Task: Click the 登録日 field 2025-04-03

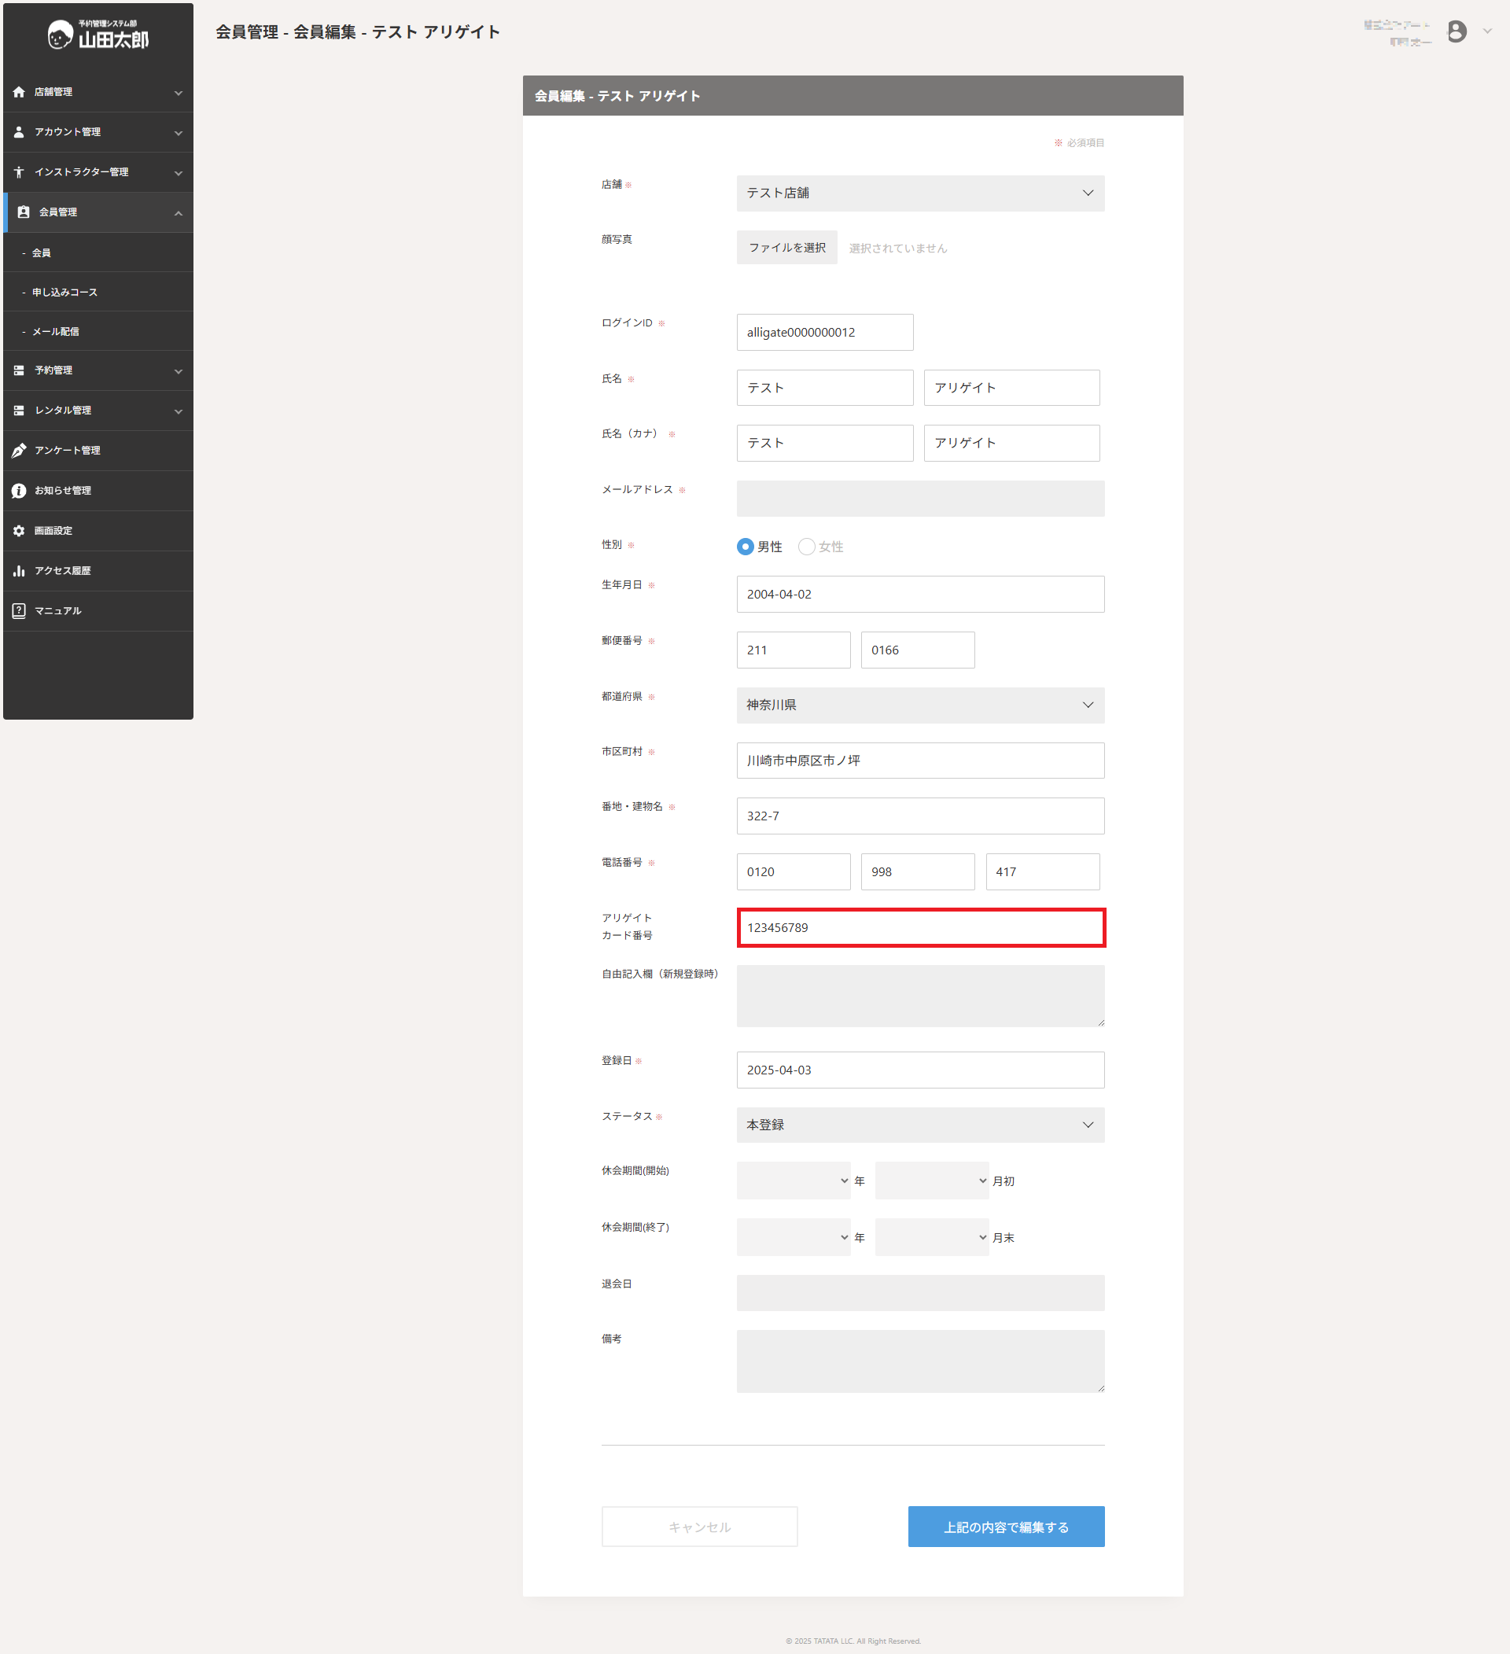Action: (x=920, y=1070)
